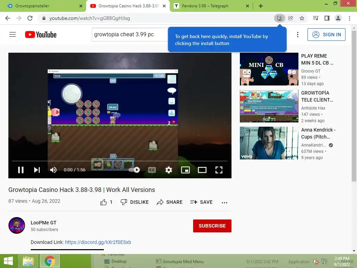This screenshot has width=357, height=268.
Task: Enter full screen mode
Action: [x=219, y=170]
